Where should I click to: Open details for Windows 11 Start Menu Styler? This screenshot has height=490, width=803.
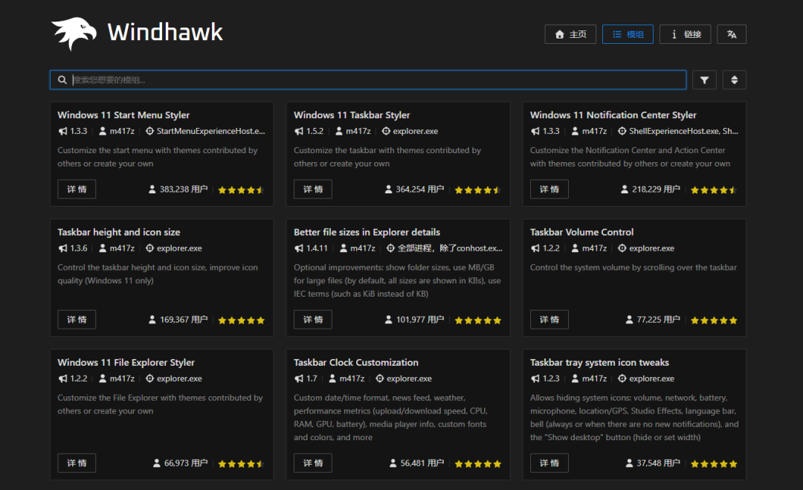click(77, 189)
